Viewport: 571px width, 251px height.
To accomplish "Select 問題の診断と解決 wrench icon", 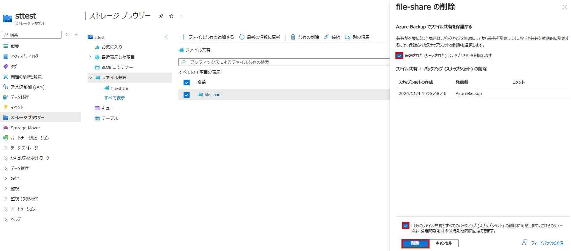I will pyautogui.click(x=6, y=77).
